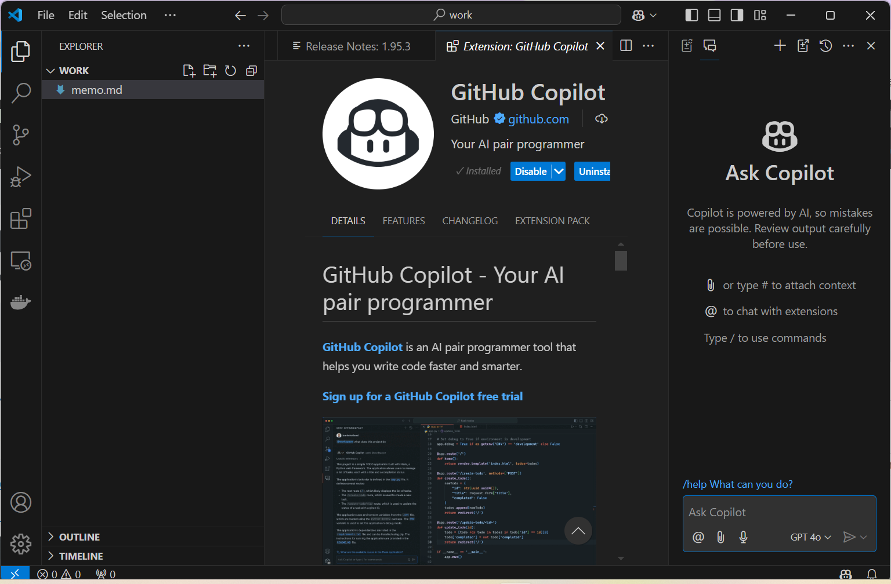
Task: Open Source Control view
Action: point(21,135)
